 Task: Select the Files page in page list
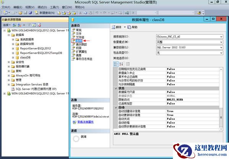click(79, 33)
